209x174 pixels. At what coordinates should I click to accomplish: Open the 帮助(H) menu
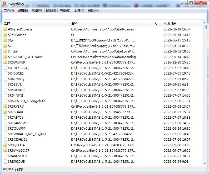pos(93,10)
